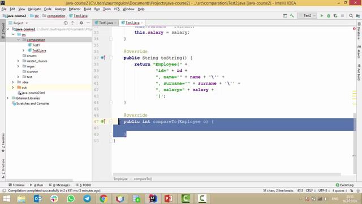
Task: Open Outlook from the taskbar
Action: point(38,198)
